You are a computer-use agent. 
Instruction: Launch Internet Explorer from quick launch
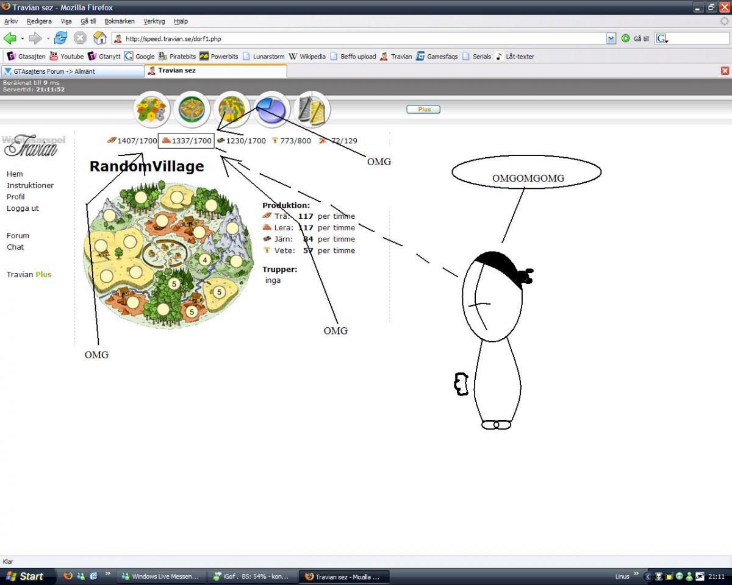93,576
